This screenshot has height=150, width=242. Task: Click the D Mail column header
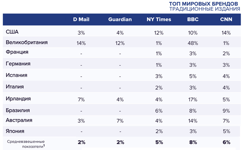point(81,19)
